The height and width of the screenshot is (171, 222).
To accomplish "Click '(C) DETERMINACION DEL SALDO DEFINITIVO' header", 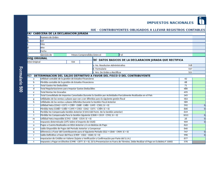I will [89, 76].
